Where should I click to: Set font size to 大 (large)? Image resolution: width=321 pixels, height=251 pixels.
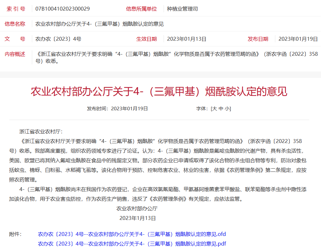(215, 109)
